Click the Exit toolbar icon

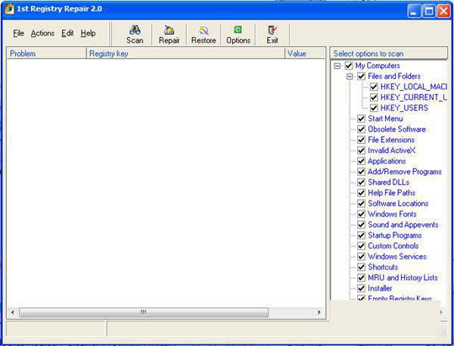coord(272,30)
